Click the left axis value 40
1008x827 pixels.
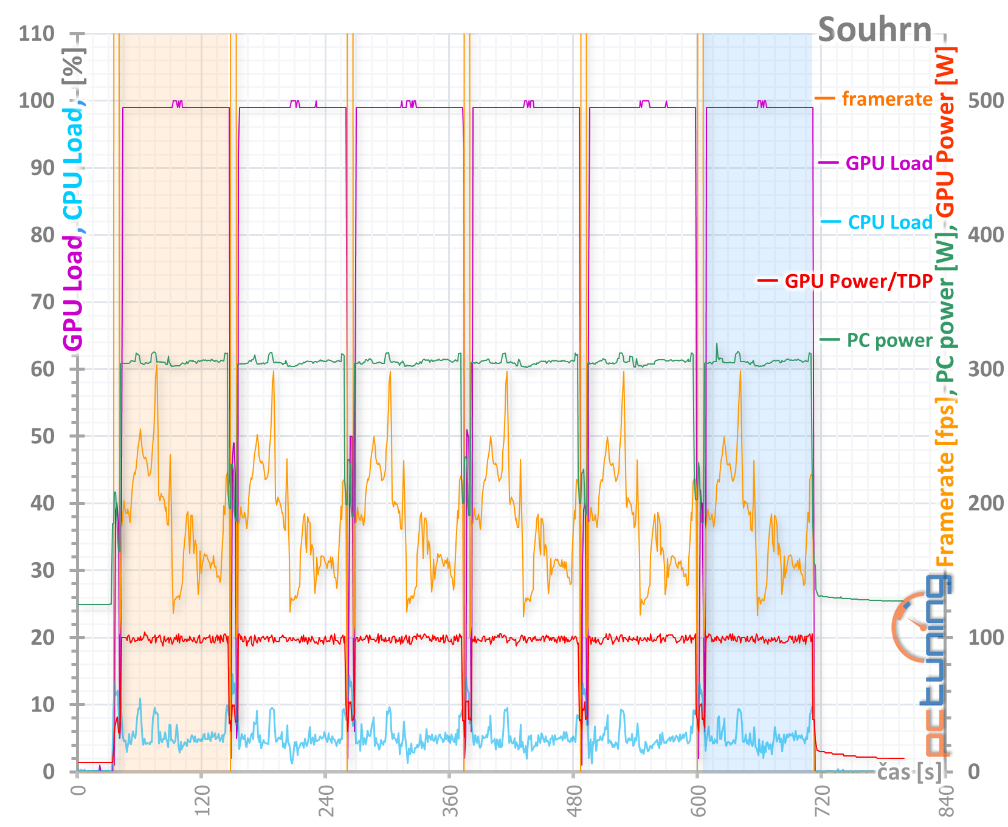pos(43,503)
